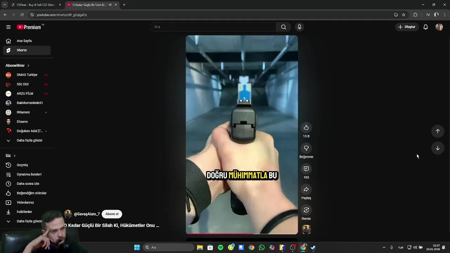This screenshot has height=253, width=450.
Task: Expand the Chrome tab search dropdown
Action: click(5, 5)
